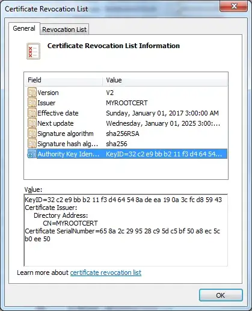Click the Field column header

(63, 80)
